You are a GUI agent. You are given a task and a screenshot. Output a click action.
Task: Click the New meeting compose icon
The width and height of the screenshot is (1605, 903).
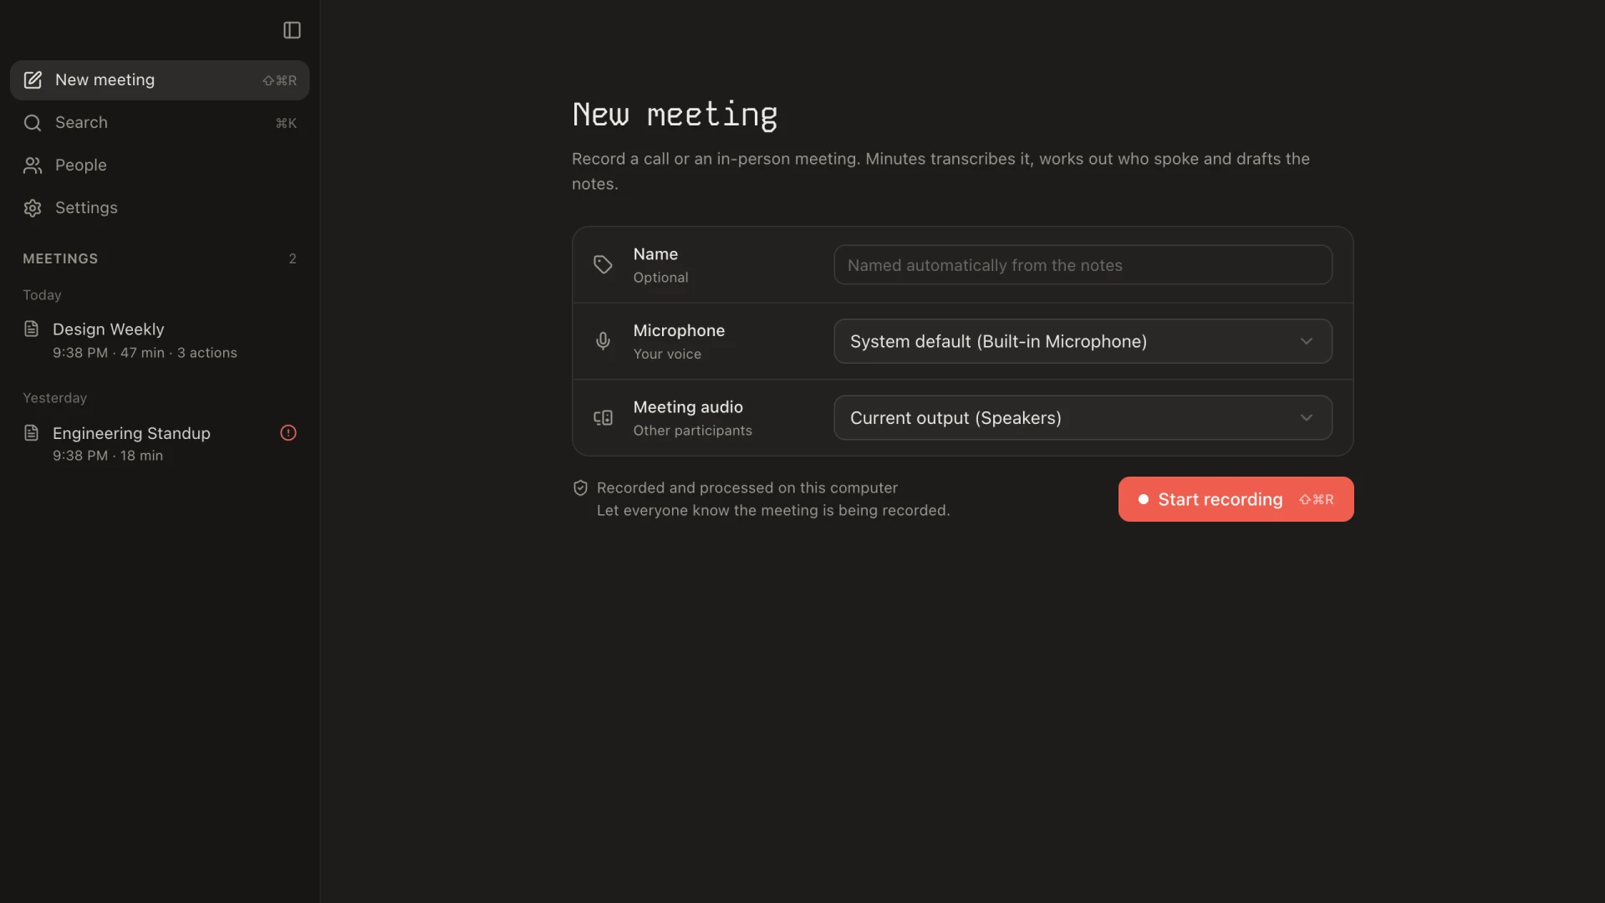pyautogui.click(x=33, y=80)
